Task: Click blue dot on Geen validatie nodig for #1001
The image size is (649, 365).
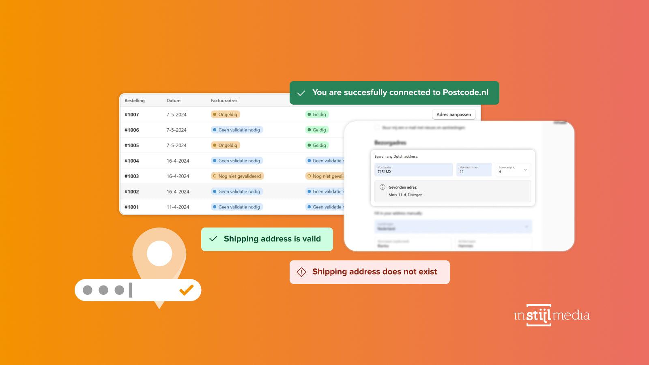Action: (x=215, y=207)
